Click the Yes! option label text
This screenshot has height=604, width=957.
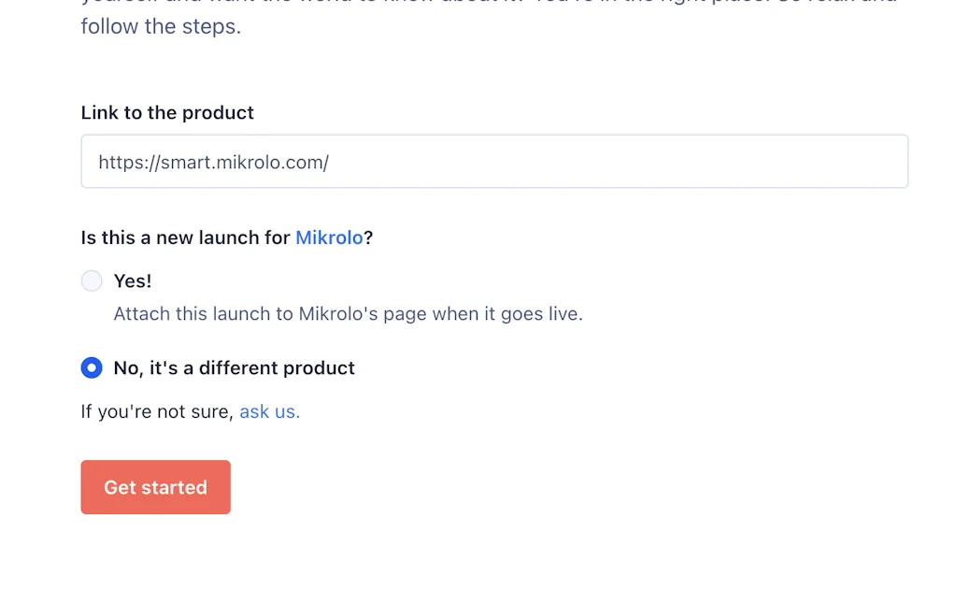(132, 280)
